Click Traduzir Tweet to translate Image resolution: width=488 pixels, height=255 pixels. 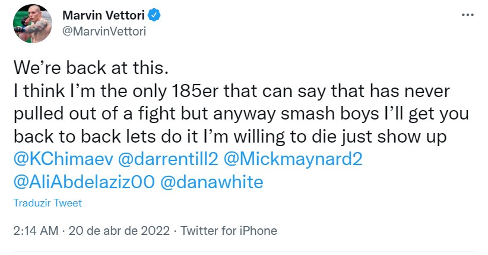click(x=47, y=203)
